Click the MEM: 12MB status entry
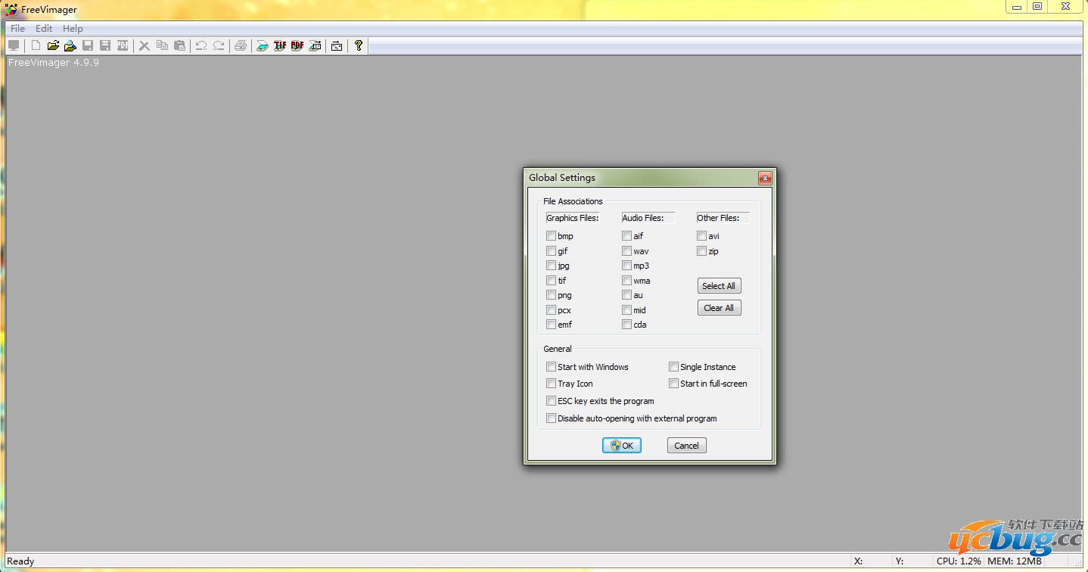 click(x=1015, y=561)
